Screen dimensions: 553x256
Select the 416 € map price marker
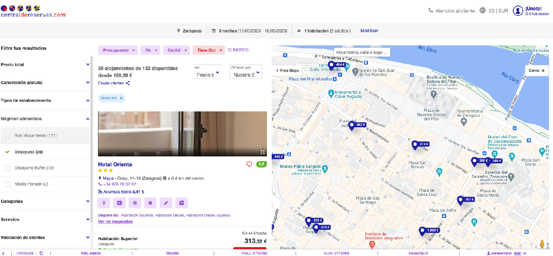321,228
